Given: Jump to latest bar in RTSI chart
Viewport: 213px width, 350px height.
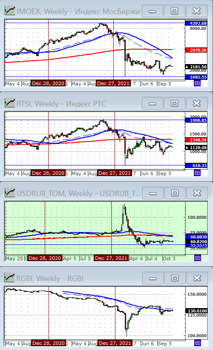Looking at the screenshot, I should [197, 173].
